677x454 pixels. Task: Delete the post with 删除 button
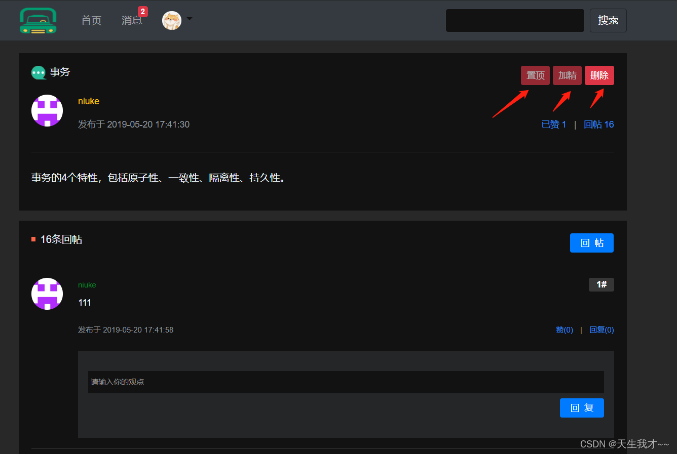599,75
